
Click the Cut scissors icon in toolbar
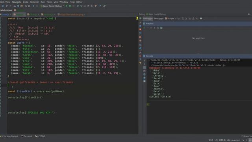point(15,6)
